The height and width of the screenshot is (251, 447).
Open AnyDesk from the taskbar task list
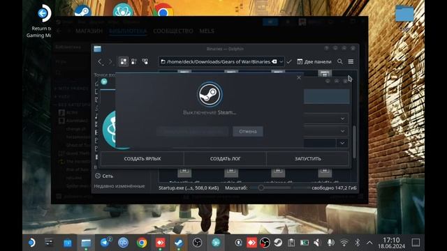click(160, 243)
